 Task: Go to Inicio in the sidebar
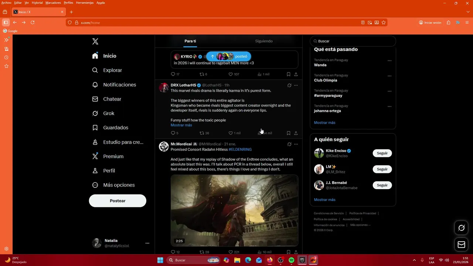[x=105, y=56]
